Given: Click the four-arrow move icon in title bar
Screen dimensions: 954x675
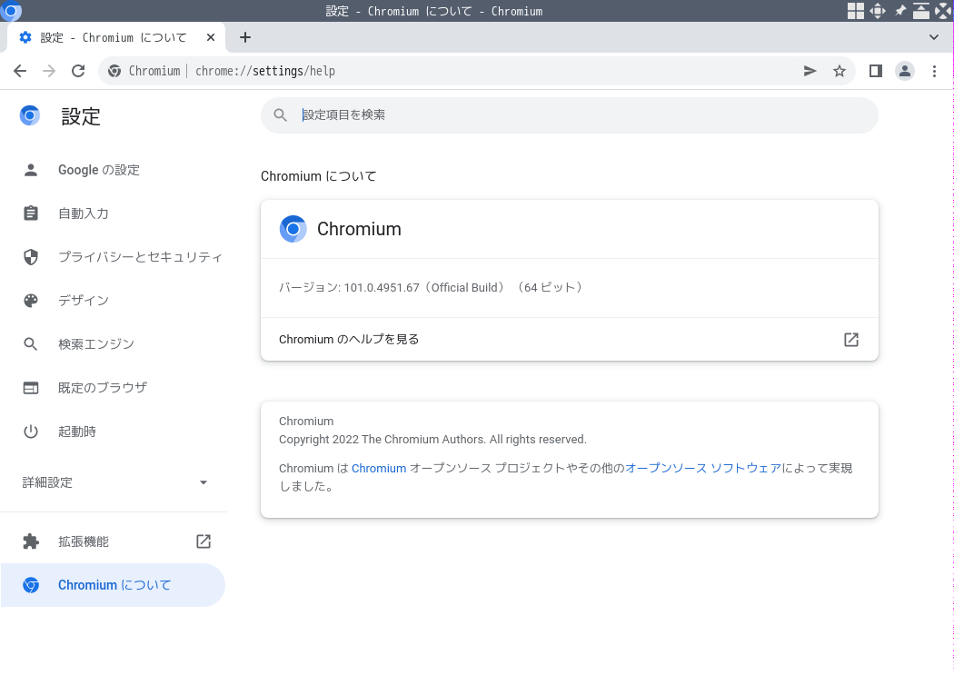Looking at the screenshot, I should 878,11.
